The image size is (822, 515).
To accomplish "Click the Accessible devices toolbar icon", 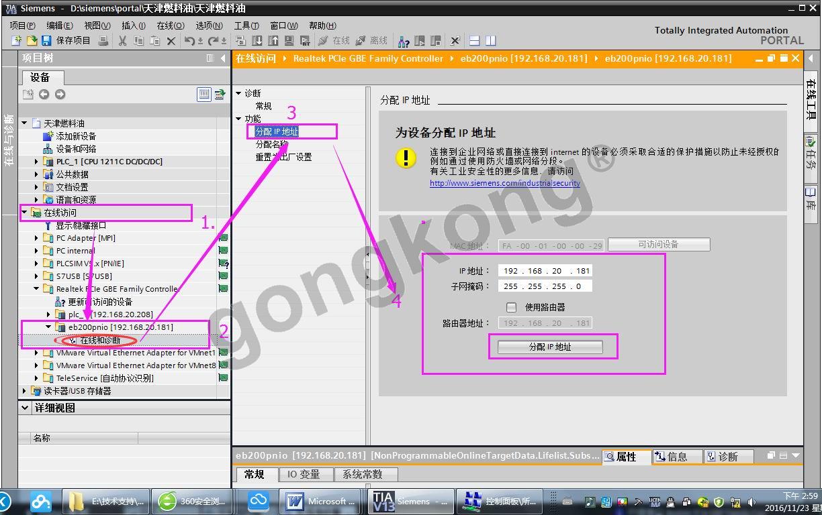I will tap(404, 41).
